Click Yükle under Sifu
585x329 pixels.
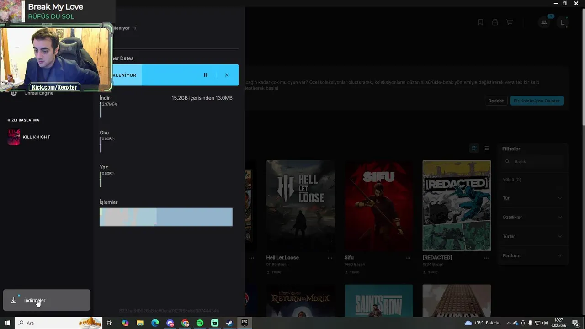click(352, 272)
